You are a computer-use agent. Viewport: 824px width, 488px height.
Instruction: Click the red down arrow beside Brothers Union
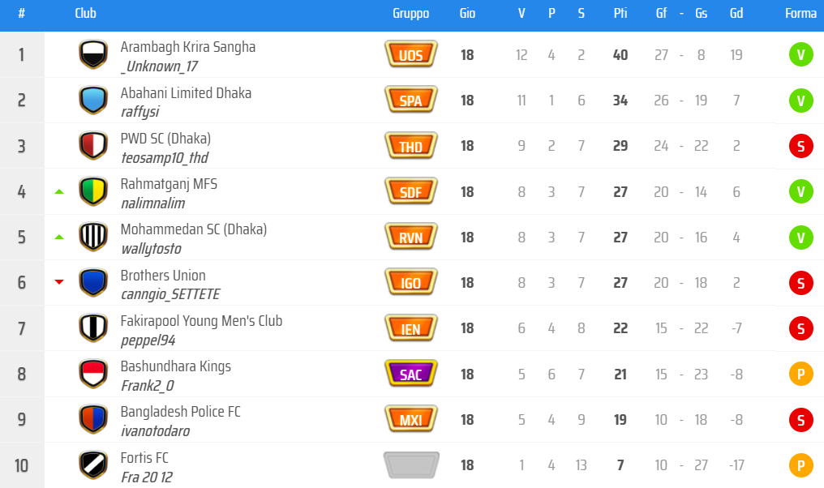coord(58,282)
